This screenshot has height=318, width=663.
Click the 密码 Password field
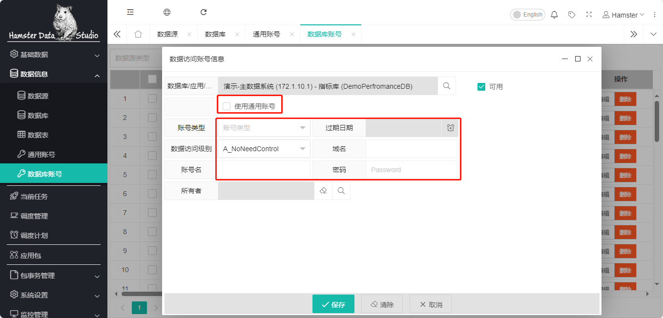coord(412,170)
